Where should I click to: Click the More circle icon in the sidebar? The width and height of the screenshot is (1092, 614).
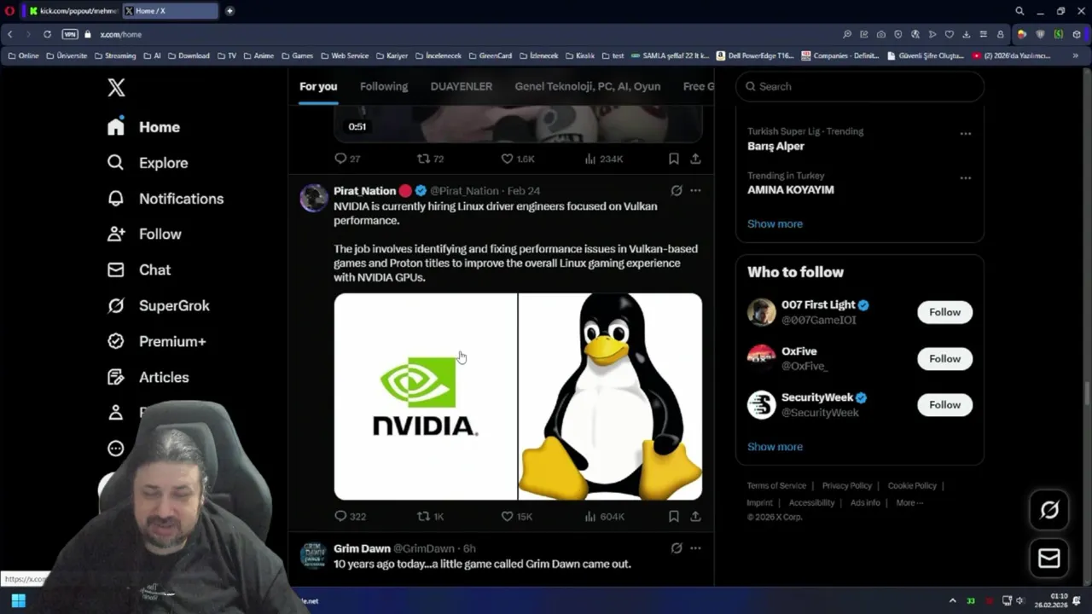point(116,449)
